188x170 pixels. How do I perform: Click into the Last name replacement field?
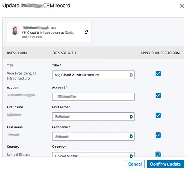(x=93, y=136)
